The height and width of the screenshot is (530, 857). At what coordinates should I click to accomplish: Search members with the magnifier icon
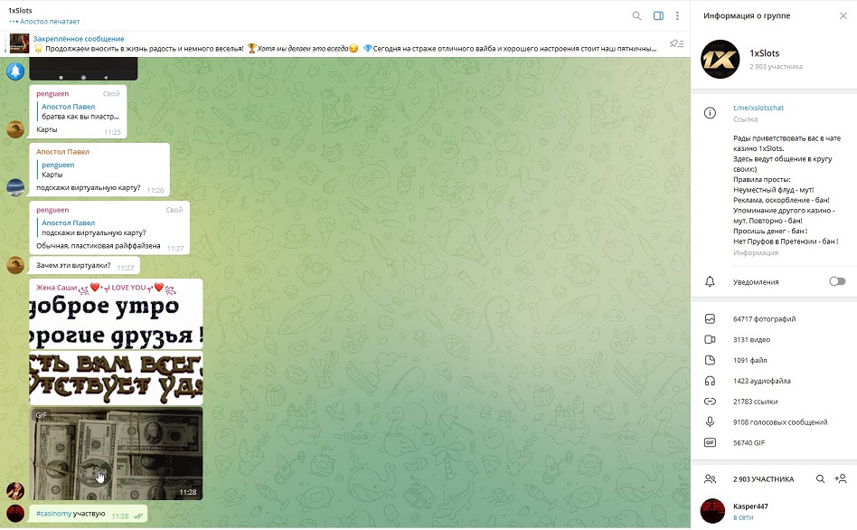pos(820,479)
